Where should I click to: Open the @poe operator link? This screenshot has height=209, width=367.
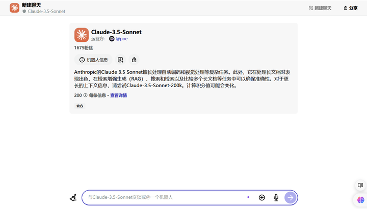click(121, 39)
